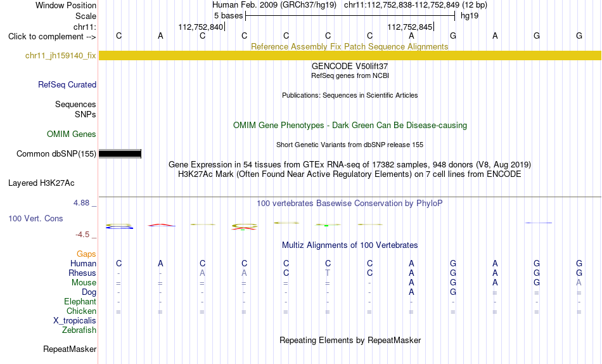The image size is (602, 364).
Task: Click the 100 Vert. Cons label
Action: tap(35, 218)
